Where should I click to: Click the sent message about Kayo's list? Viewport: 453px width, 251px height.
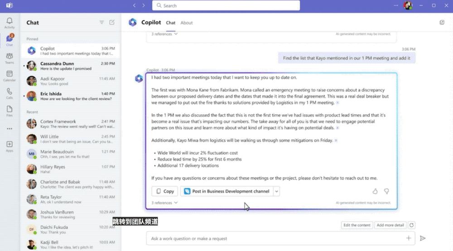point(347,58)
